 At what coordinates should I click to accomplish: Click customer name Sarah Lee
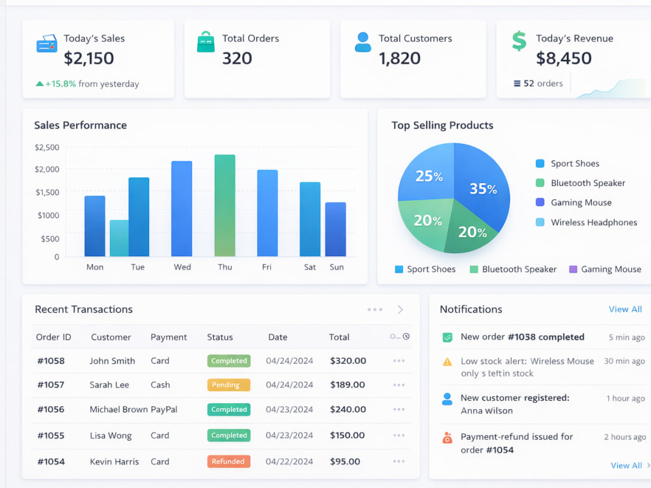(x=109, y=385)
